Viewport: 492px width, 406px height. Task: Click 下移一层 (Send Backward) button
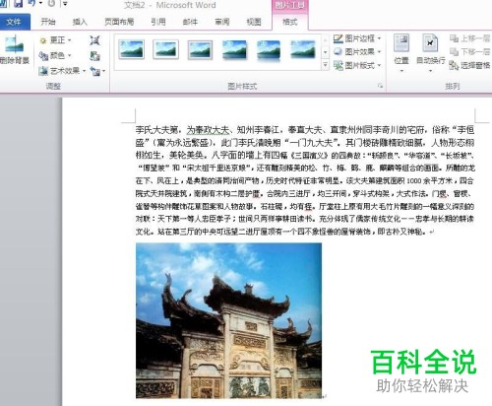tap(469, 52)
